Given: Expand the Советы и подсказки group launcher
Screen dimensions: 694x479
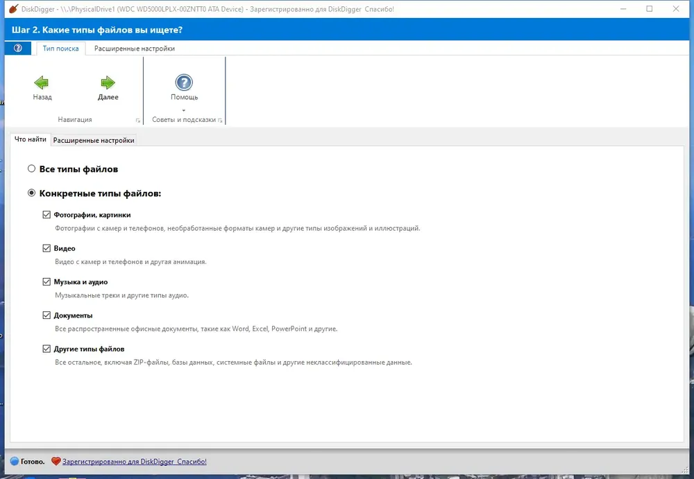Looking at the screenshot, I should [220, 121].
